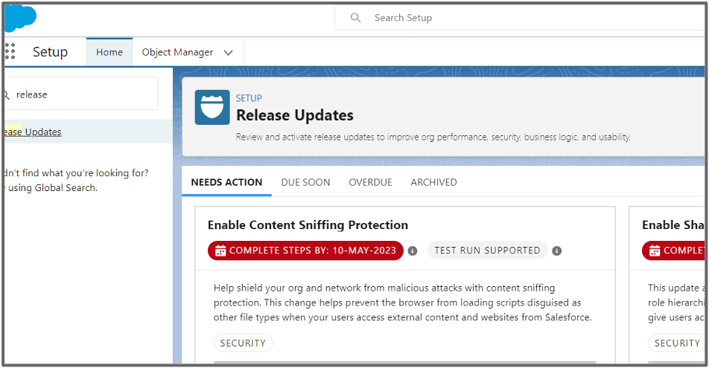This screenshot has height=368, width=709.
Task: Click the Security tag on Content Sniffing card
Action: 244,343
